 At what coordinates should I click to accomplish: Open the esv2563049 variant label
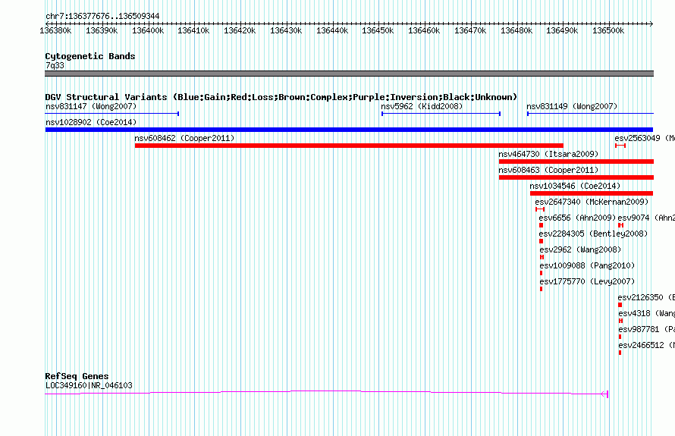[645, 138]
